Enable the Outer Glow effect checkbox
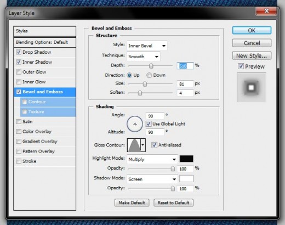Screen dimensions: 285x225 [x=19, y=72]
